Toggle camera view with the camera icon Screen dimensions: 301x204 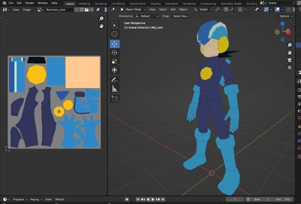(289, 60)
